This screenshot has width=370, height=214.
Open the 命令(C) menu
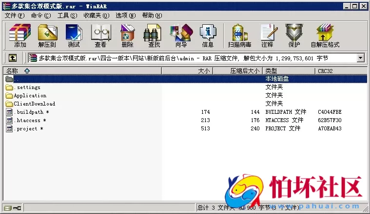tap(41, 16)
